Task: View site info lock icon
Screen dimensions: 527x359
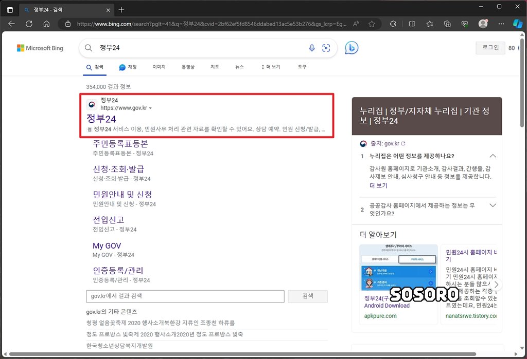Action: click(68, 24)
